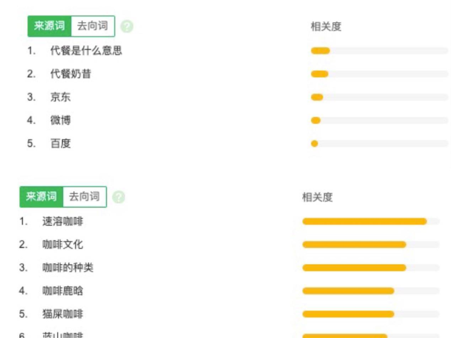Image resolution: width=451 pixels, height=338 pixels.
Task: Open the keyword 咖啡的种类
Action: 68,268
